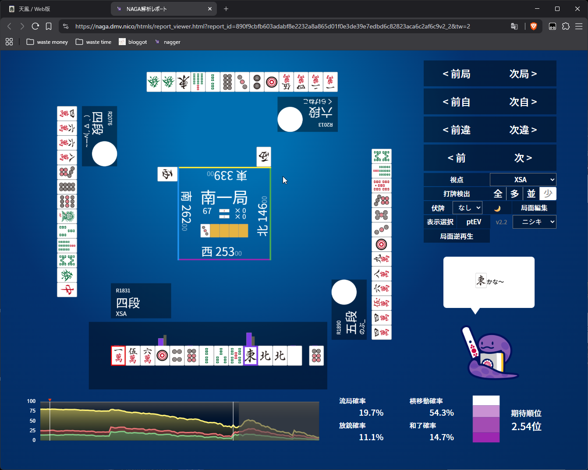This screenshot has height=470, width=588.
Task: Go to previous round with <前局
Action: (x=457, y=74)
